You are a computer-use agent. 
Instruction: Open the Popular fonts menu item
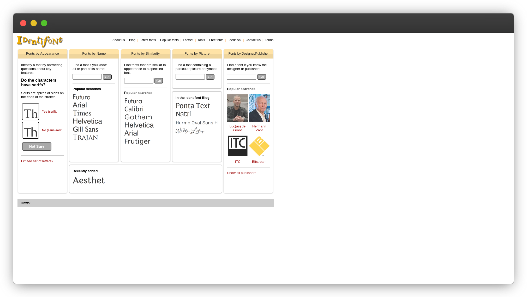click(x=169, y=40)
